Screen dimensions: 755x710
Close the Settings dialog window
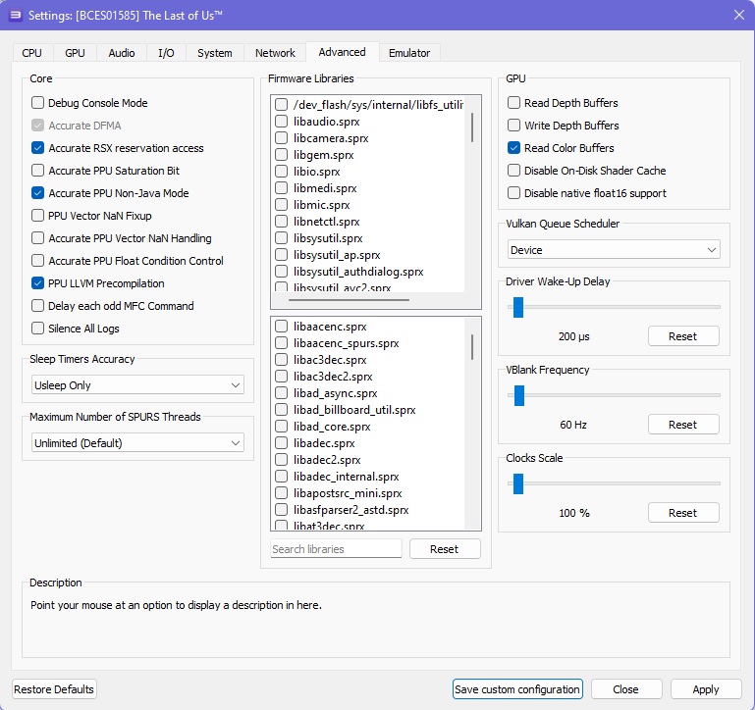[x=738, y=15]
